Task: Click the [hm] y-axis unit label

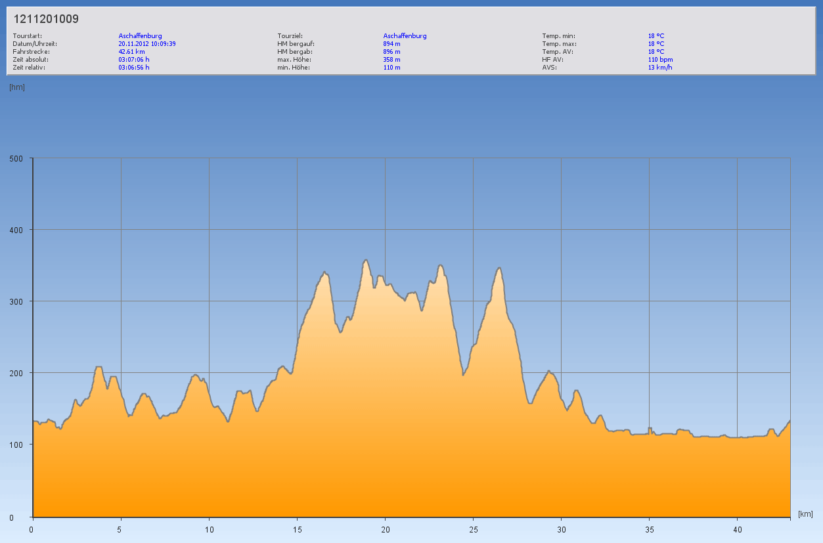Action: 17,87
